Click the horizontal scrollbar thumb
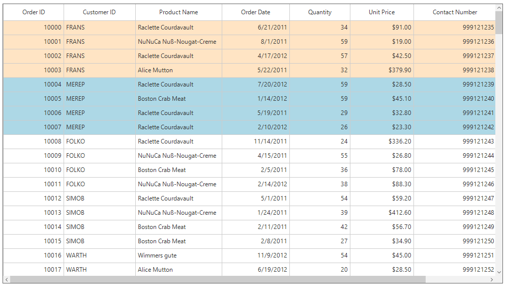This screenshot has width=505, height=286. point(218,279)
